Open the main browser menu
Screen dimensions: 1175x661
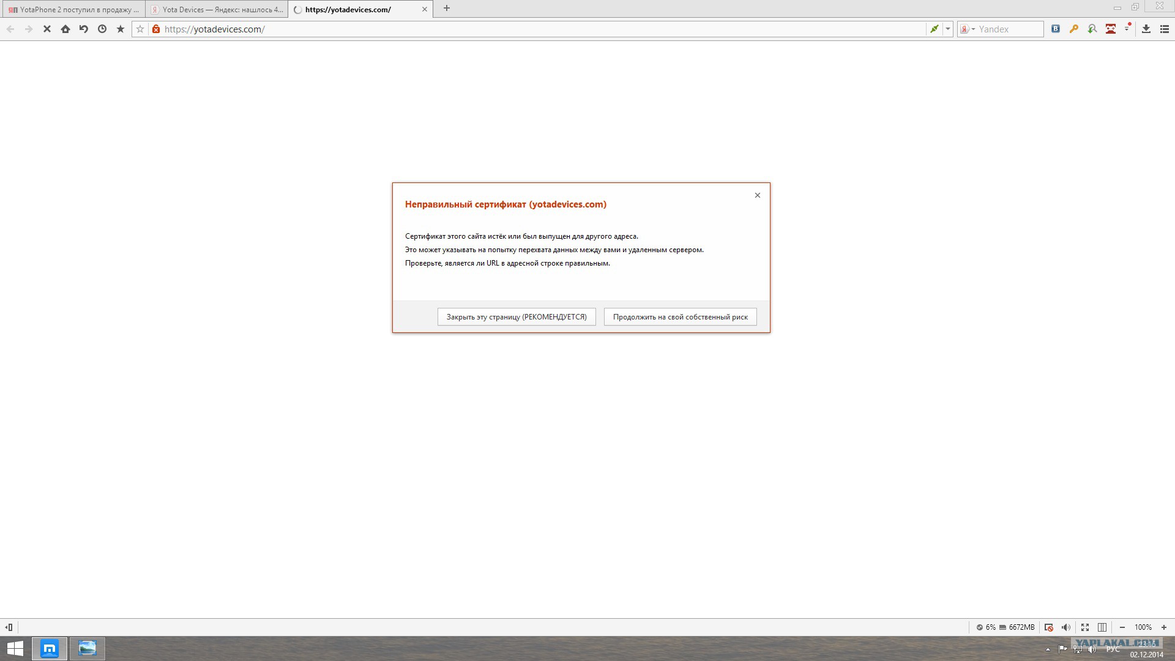[x=1165, y=29]
